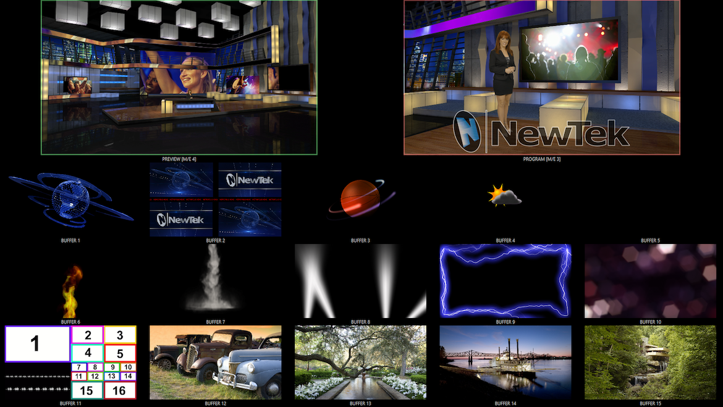
Task: Open the garden tree photo in Buffer 13
Action: (360, 362)
